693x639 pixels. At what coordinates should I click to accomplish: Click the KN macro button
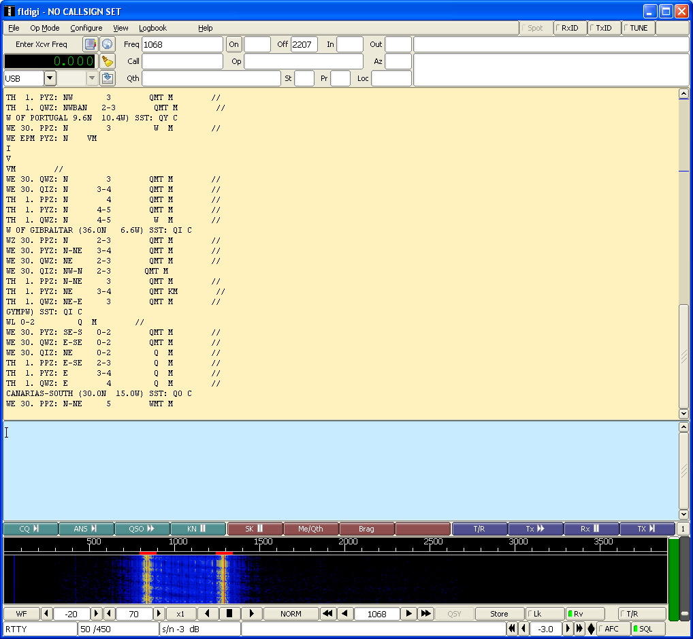(198, 529)
